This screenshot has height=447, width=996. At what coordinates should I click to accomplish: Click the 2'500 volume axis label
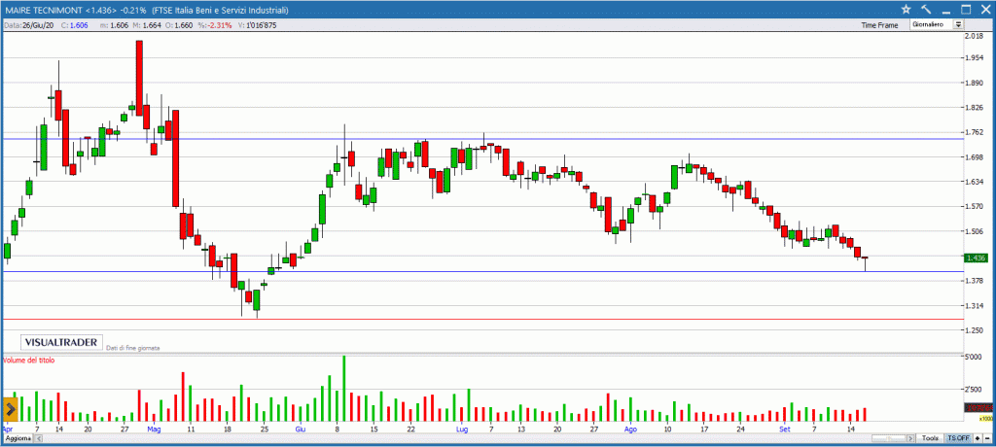point(974,390)
